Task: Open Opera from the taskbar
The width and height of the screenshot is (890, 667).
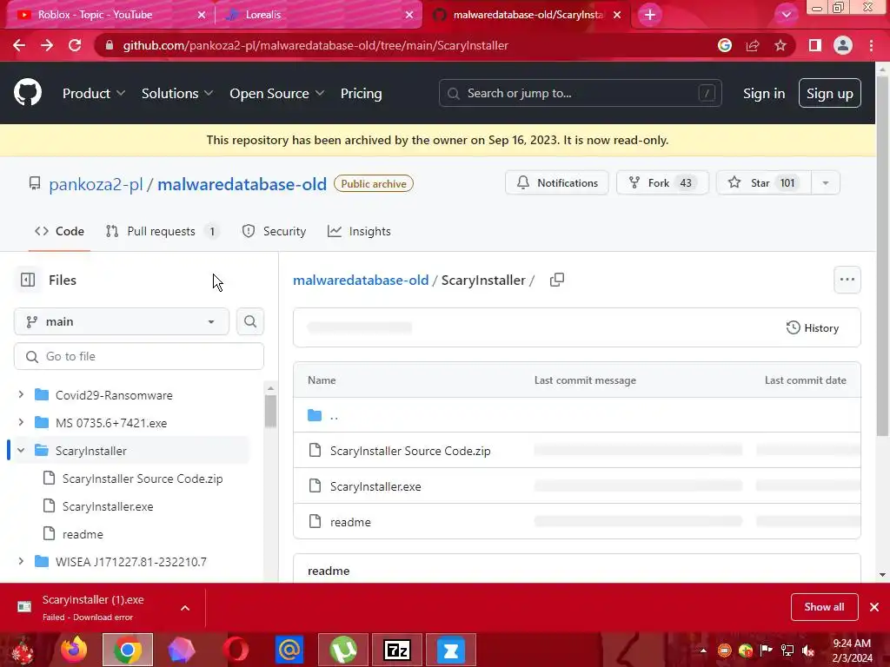Action: (236, 650)
